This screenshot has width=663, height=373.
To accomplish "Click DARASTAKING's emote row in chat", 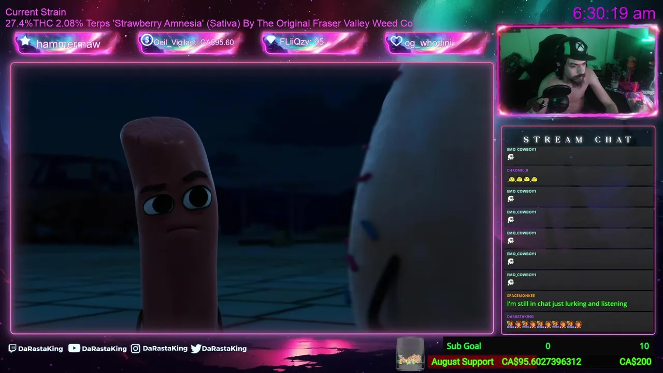I will (544, 324).
